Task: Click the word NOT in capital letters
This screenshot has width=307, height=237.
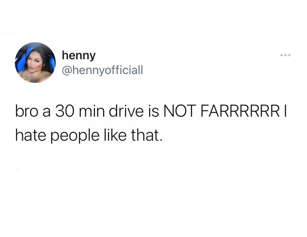Action: pyautogui.click(x=180, y=111)
